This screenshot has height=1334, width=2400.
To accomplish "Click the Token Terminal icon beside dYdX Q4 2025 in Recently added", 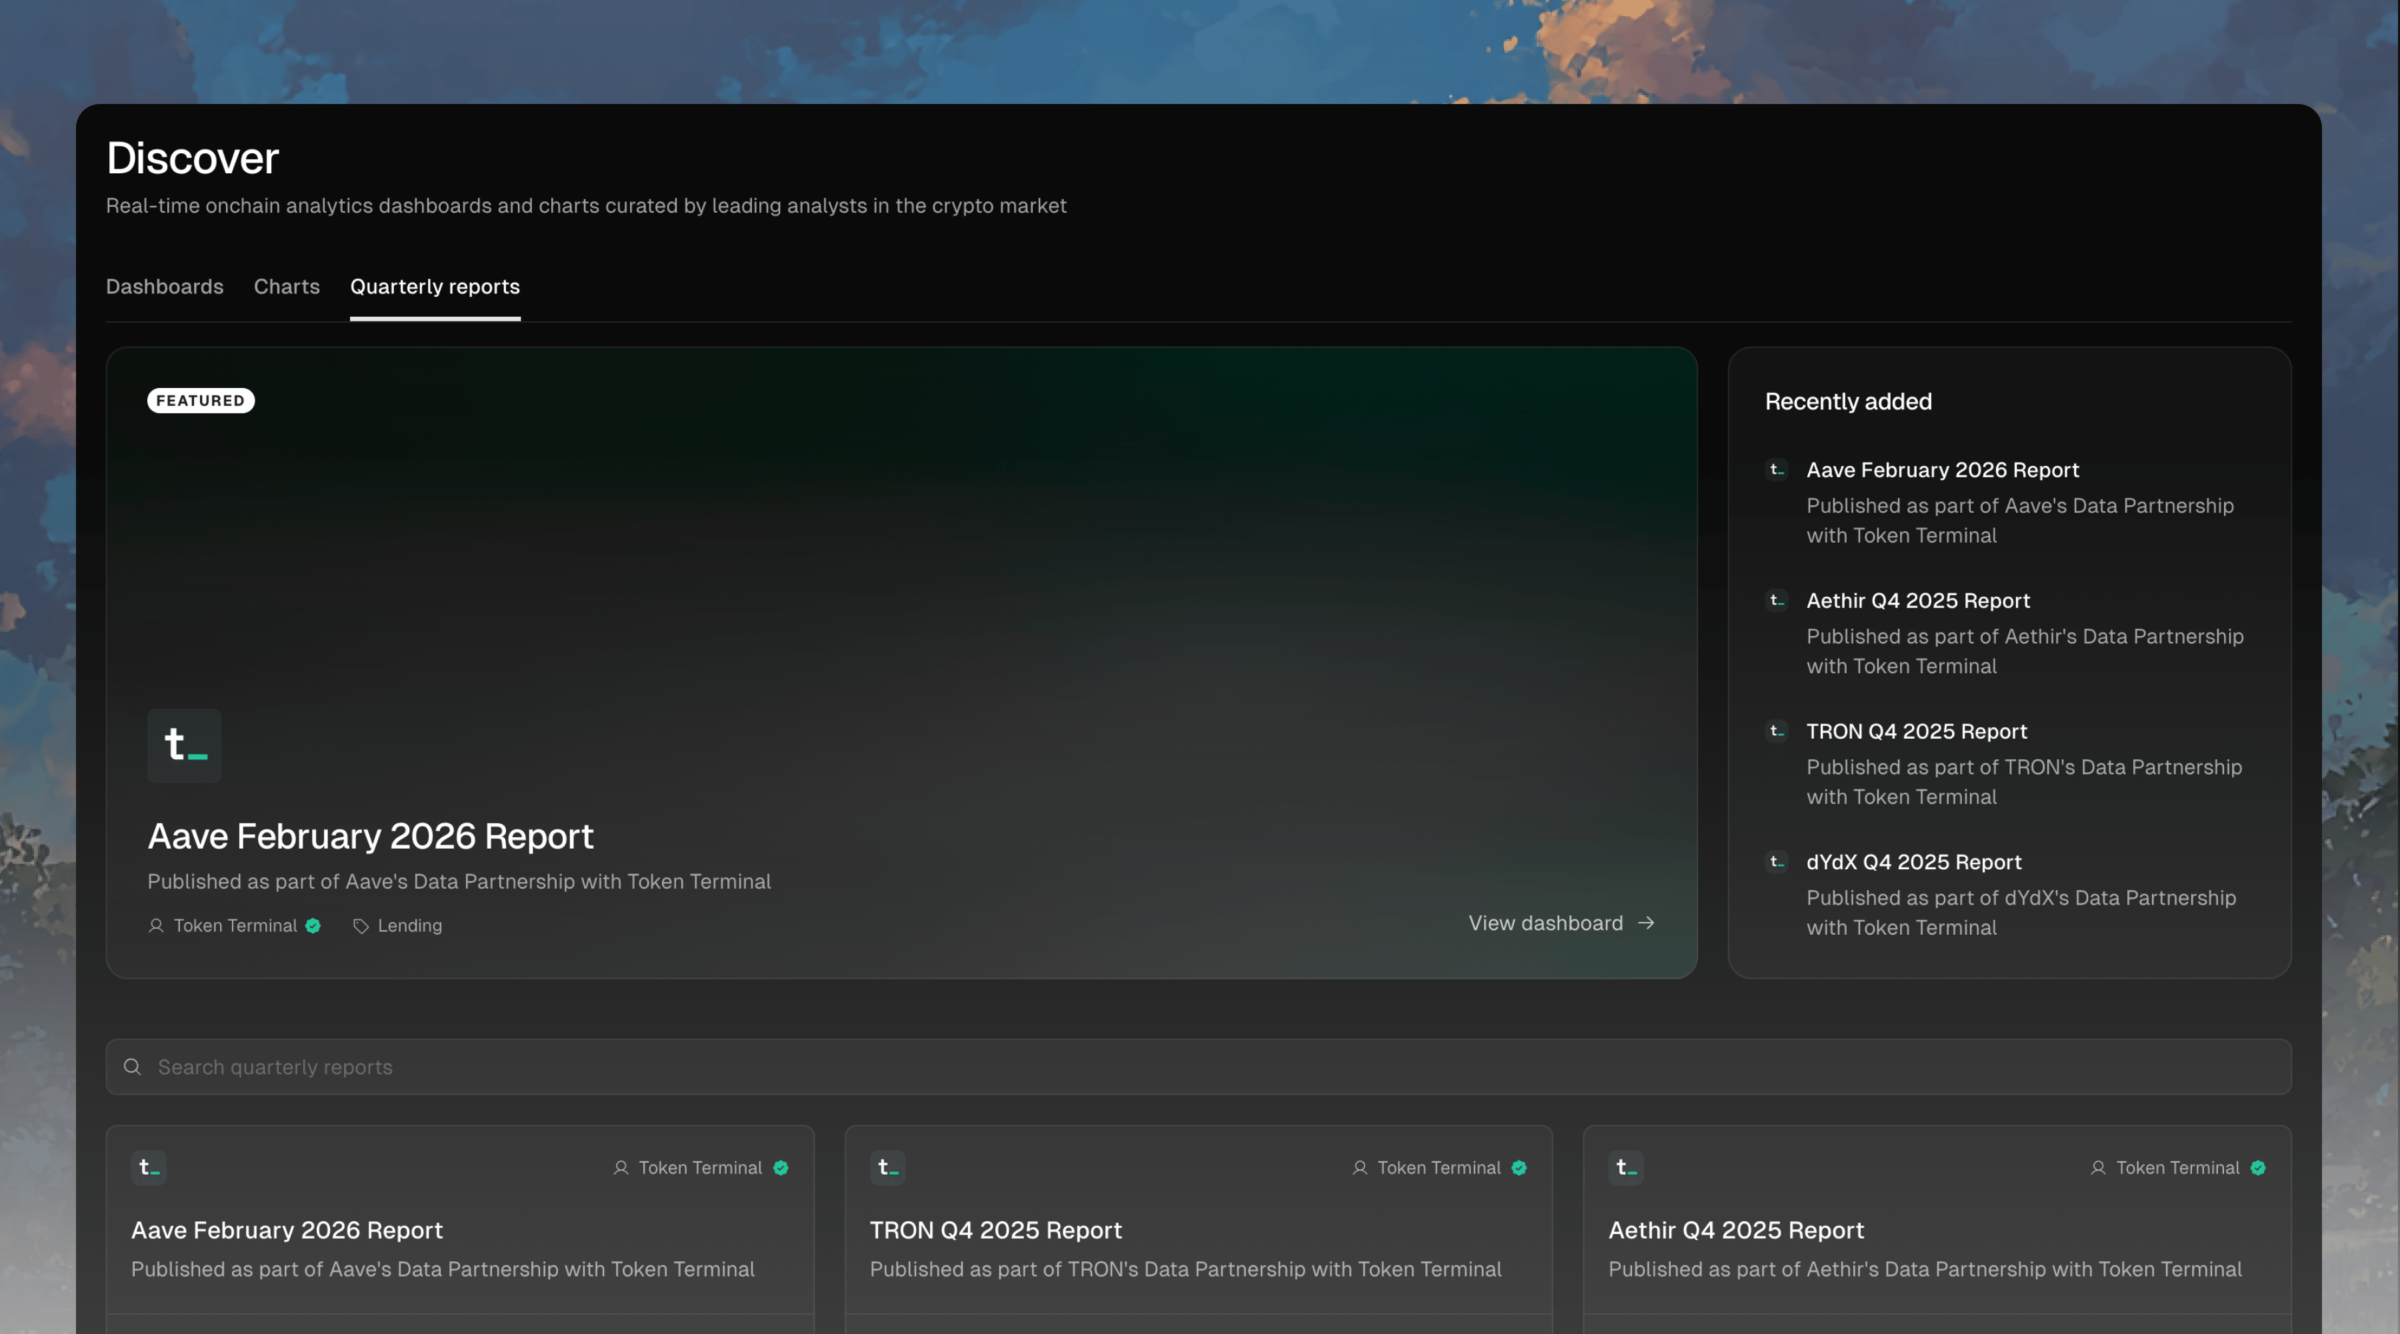I will pyautogui.click(x=1777, y=862).
